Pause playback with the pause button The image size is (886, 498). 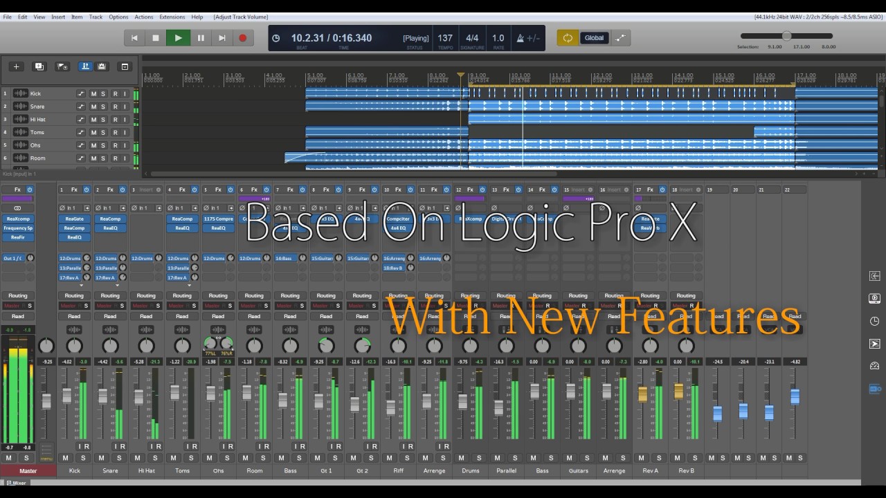201,38
